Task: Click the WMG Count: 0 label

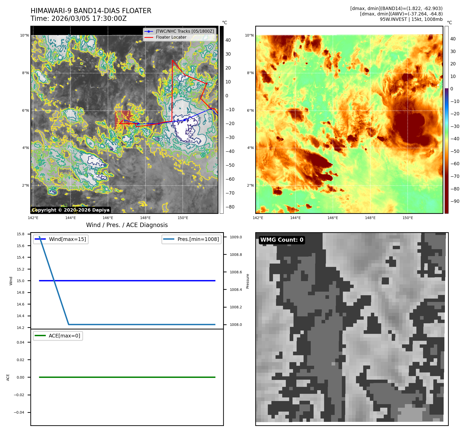Action: point(282,240)
